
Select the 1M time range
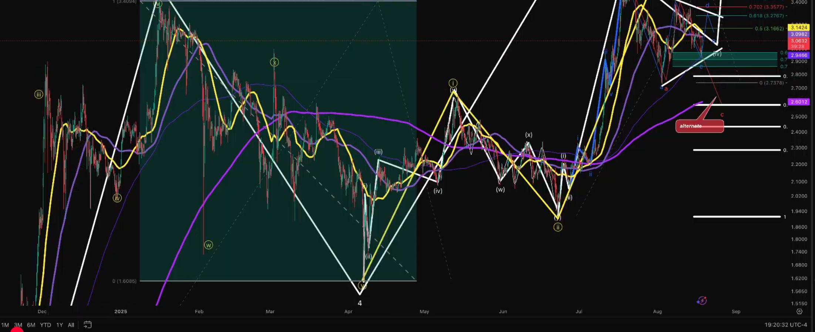(5, 325)
